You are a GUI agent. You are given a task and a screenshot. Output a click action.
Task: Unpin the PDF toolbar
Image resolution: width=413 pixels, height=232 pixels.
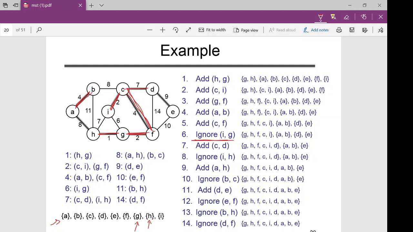[x=381, y=30]
